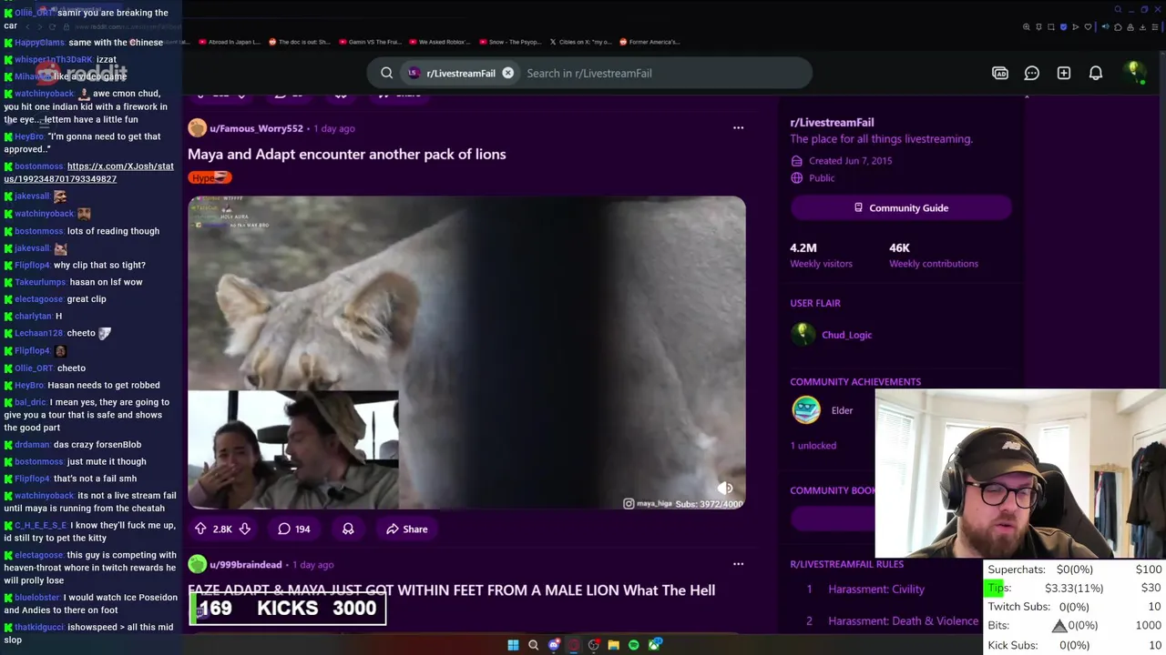Upvote the Maya and Adapt post

[200, 529]
